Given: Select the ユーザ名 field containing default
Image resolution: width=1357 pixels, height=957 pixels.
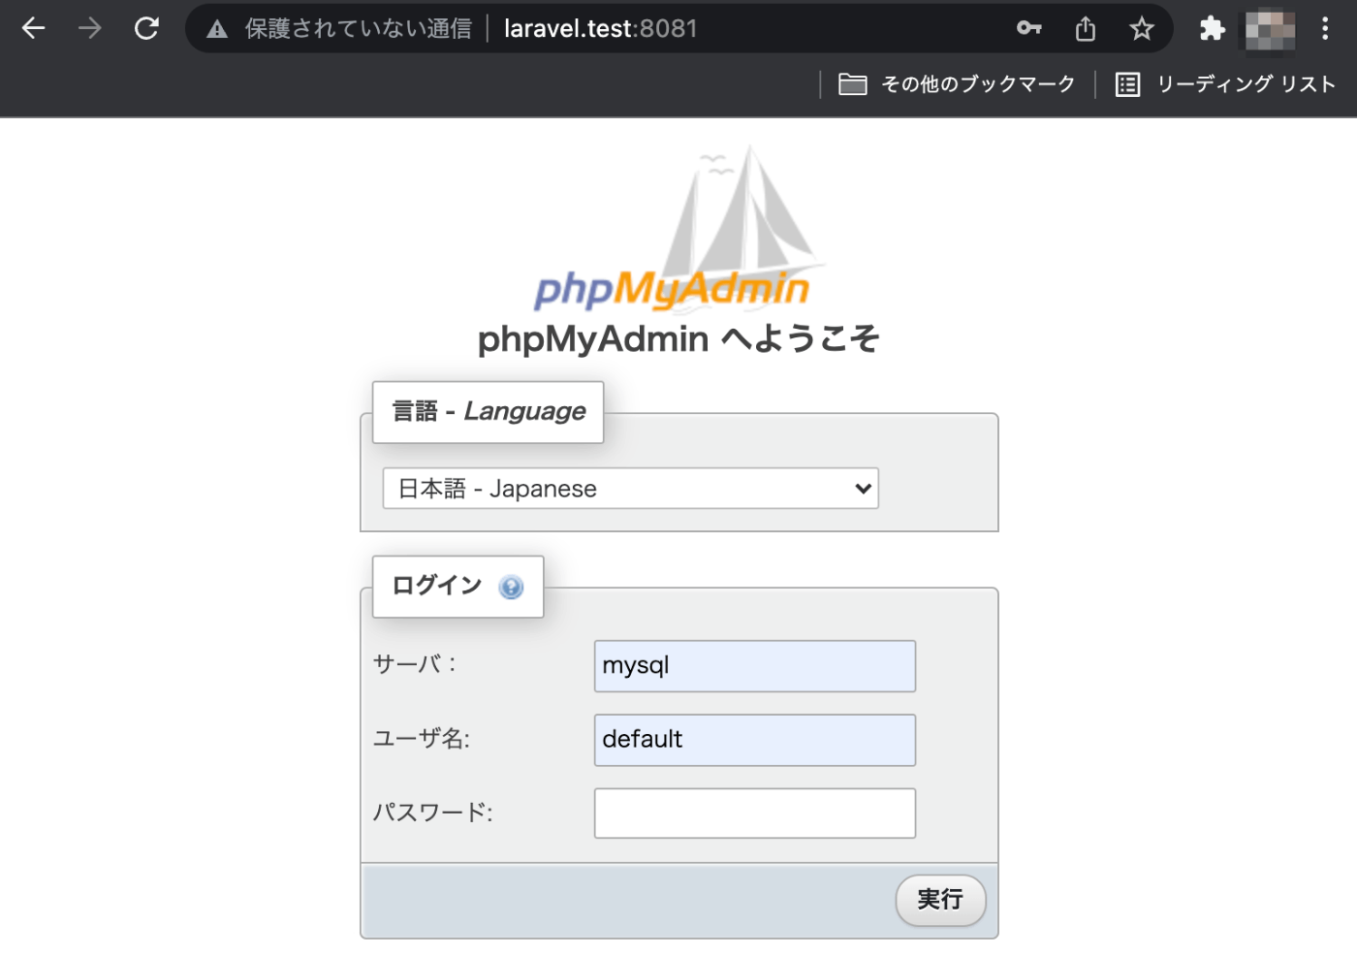Looking at the screenshot, I should 754,740.
